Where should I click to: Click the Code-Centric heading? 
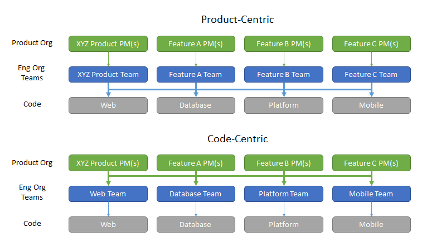click(237, 139)
